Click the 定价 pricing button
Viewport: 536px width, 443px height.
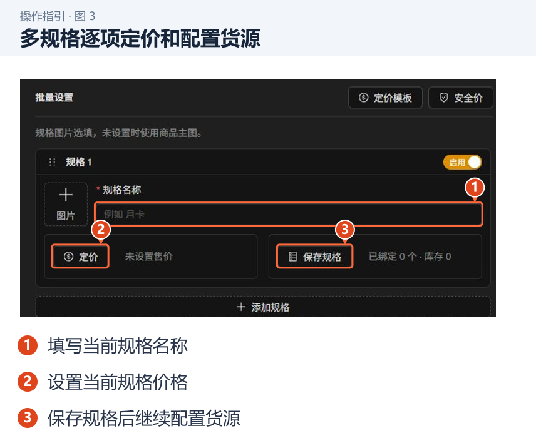click(x=80, y=257)
